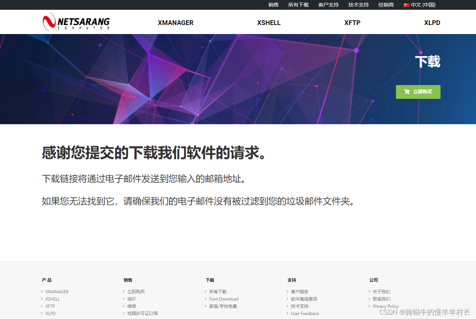Click the footer 公司 column heading
The width and height of the screenshot is (476, 319).
[x=373, y=280]
